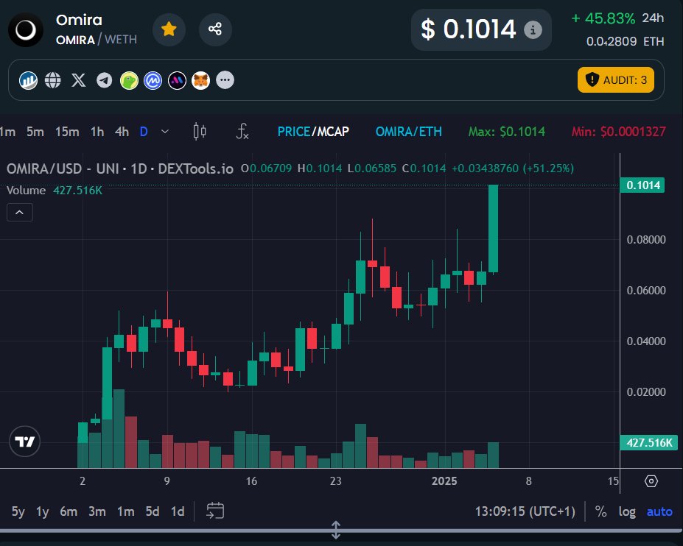Set chart range to 5d
This screenshot has width=683, height=546.
coord(153,511)
